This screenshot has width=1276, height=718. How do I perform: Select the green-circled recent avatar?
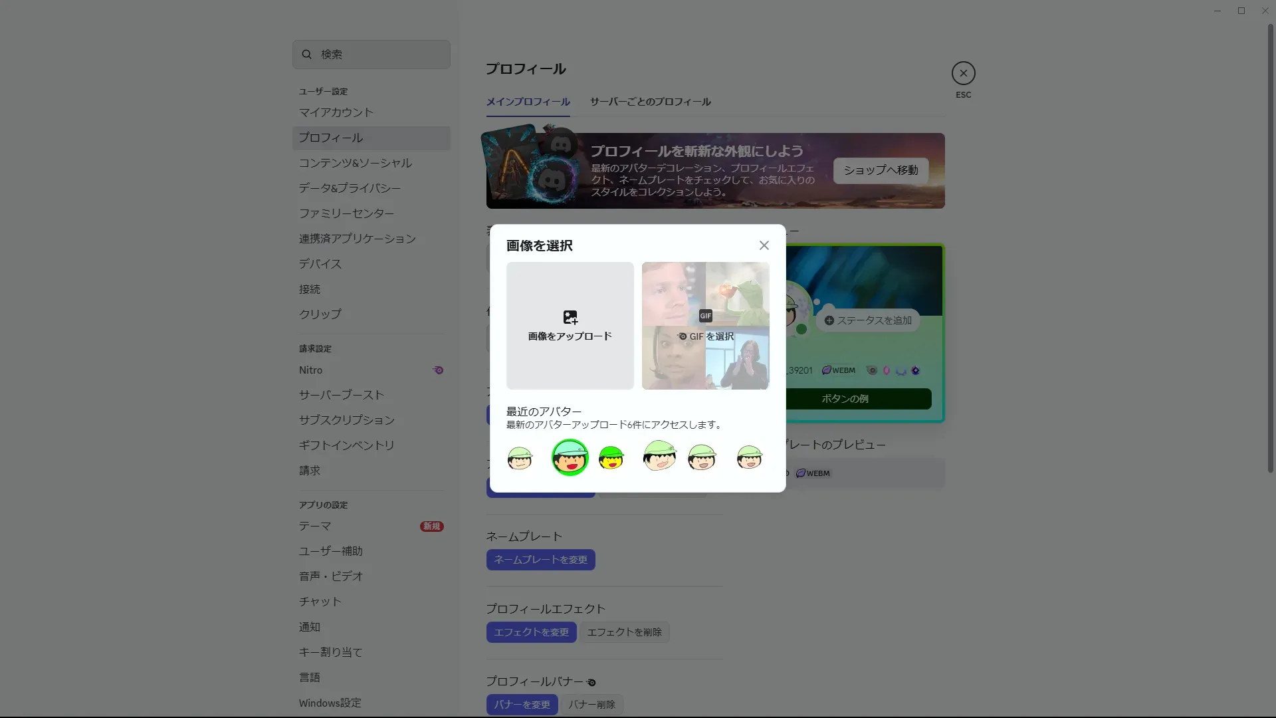click(570, 457)
